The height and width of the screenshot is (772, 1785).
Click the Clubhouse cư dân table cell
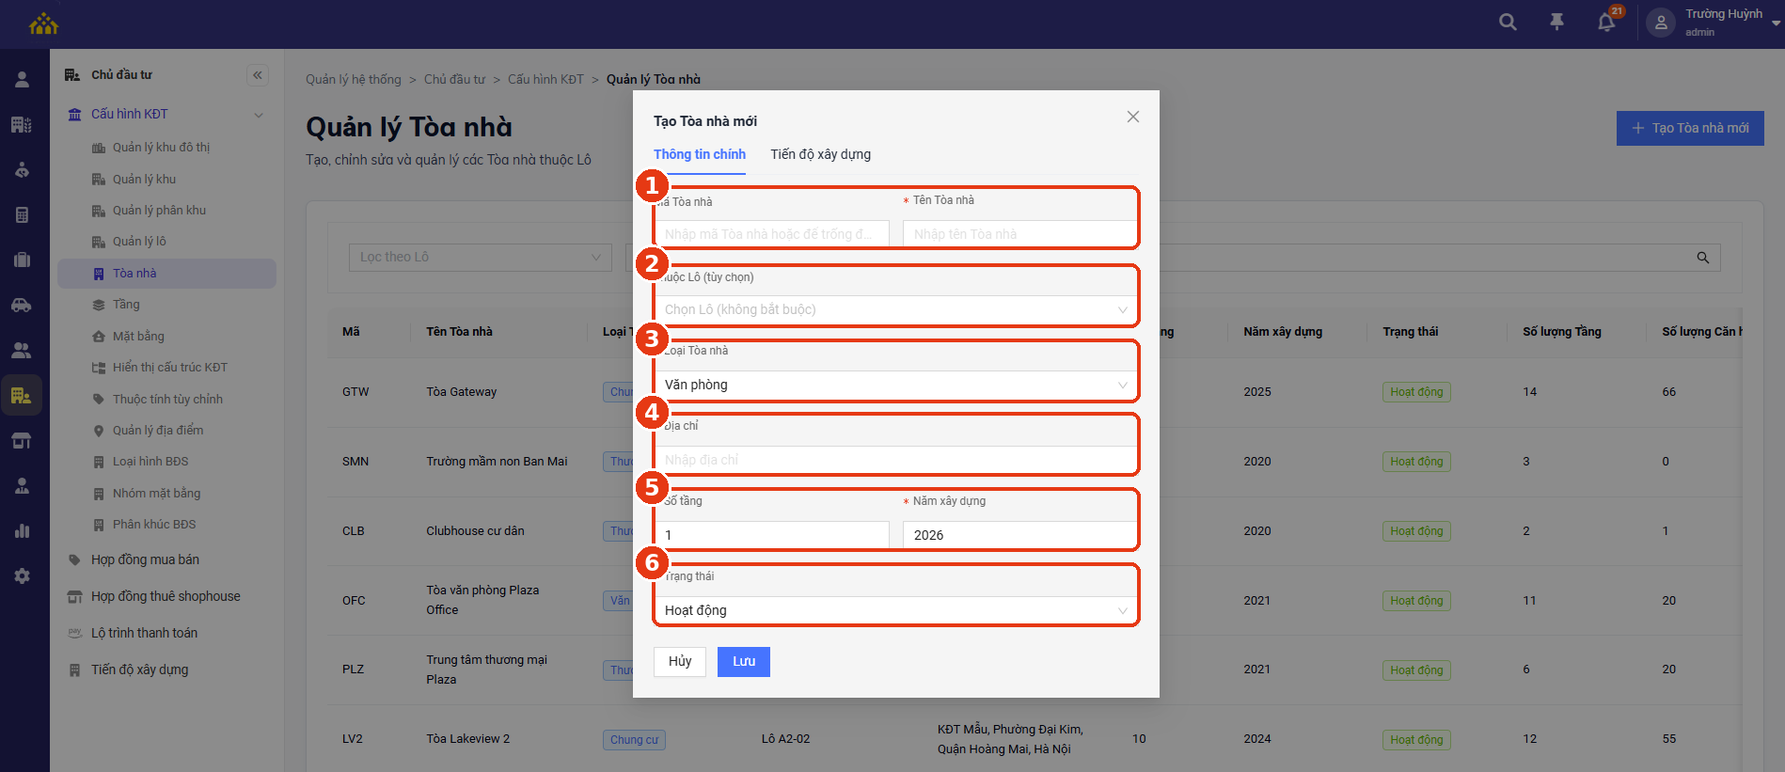tap(475, 531)
